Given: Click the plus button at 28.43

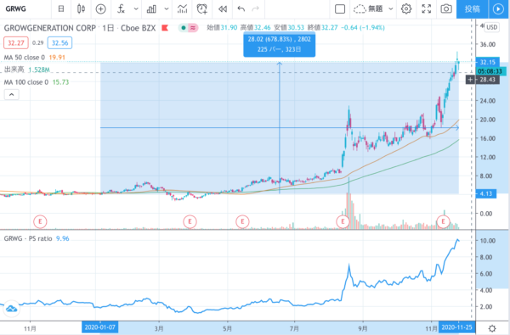Looking at the screenshot, I should coord(470,80).
